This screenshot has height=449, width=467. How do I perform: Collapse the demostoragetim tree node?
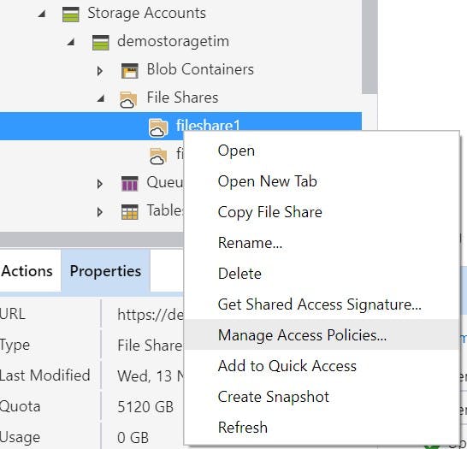point(71,42)
